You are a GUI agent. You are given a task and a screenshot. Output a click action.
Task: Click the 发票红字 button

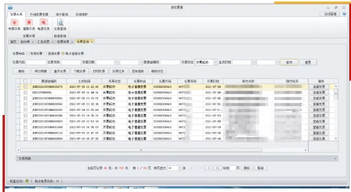(119, 71)
